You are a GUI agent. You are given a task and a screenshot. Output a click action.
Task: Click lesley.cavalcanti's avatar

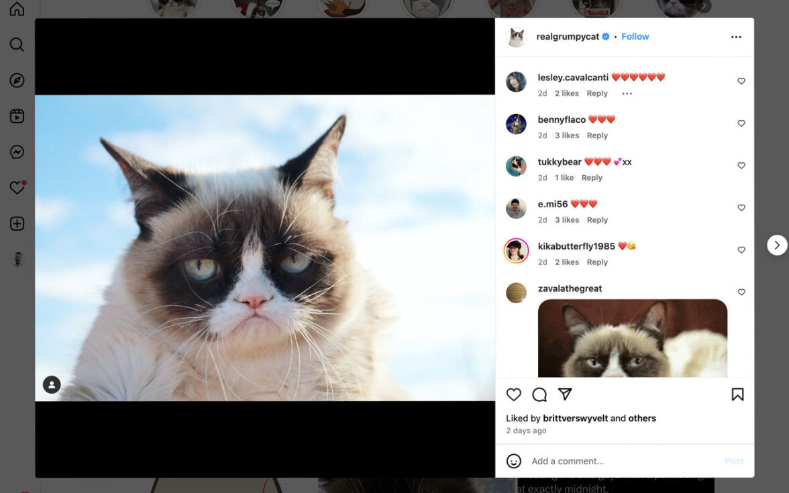(x=517, y=82)
